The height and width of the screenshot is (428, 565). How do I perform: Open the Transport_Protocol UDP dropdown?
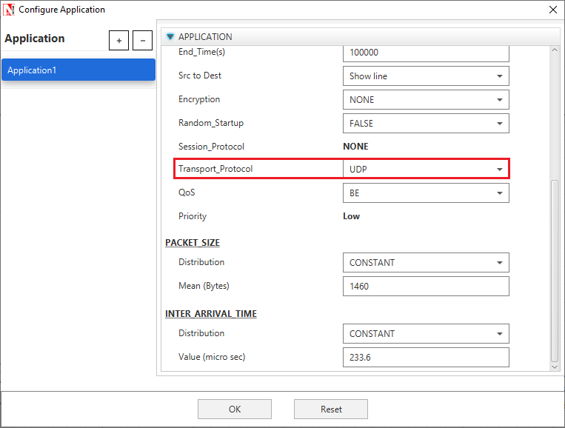click(426, 170)
